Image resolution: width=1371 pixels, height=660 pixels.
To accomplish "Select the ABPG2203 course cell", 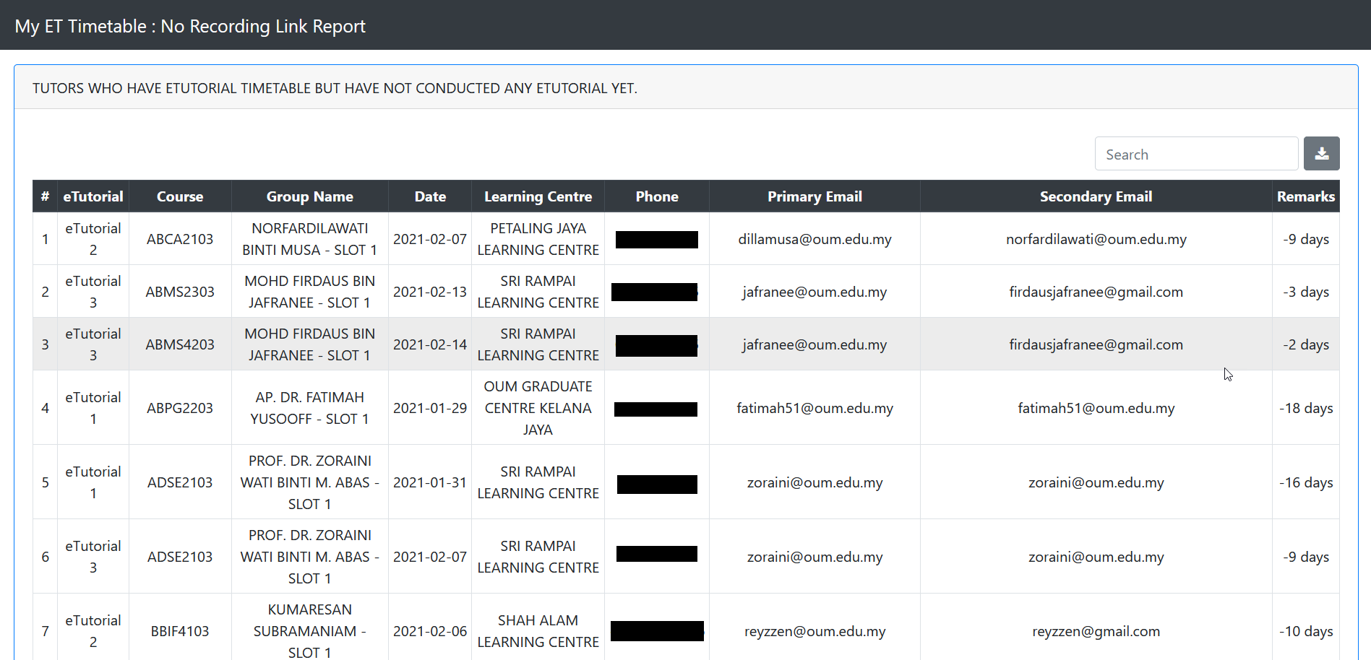I will 180,408.
